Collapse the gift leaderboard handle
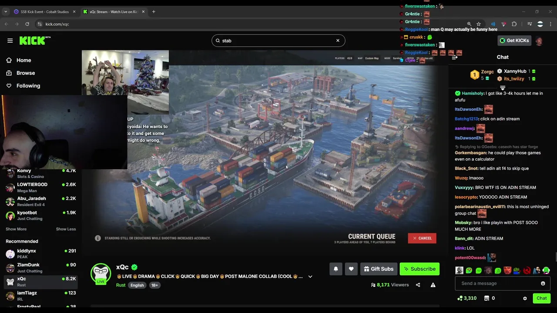Image resolution: width=557 pixels, height=313 pixels. point(503,88)
